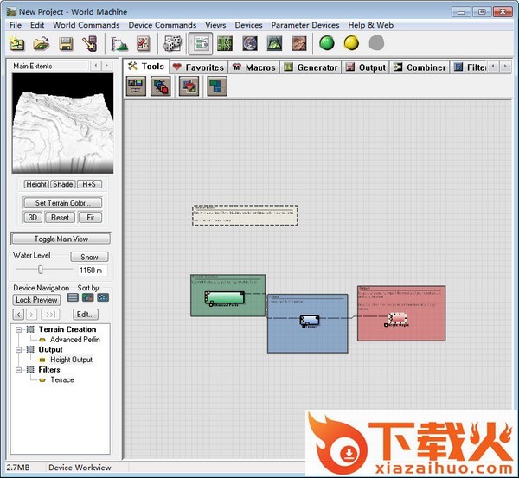
Task: Sort device navigation by third blue icon
Action: click(103, 297)
